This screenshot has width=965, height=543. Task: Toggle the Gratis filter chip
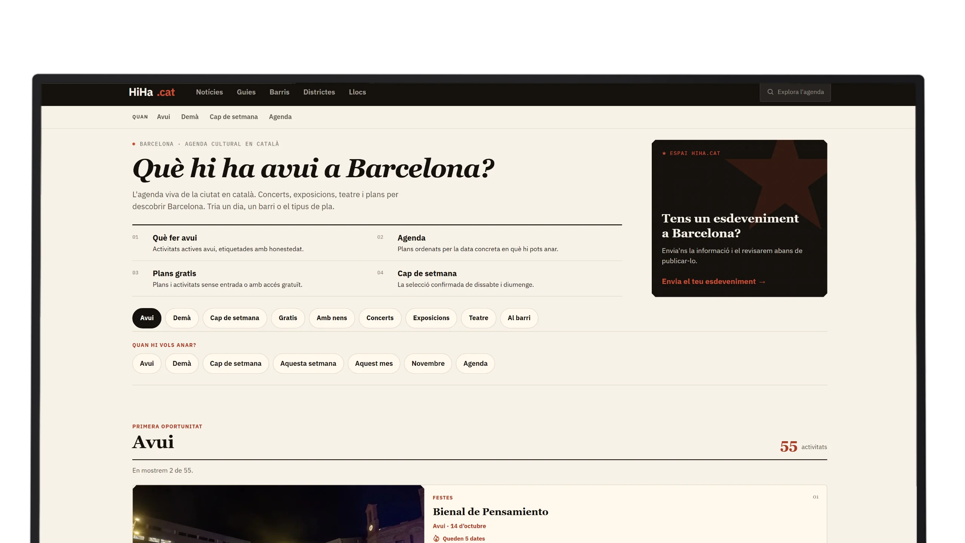point(288,318)
